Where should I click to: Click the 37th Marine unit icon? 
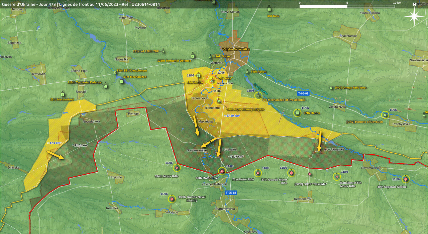coord(297,113)
